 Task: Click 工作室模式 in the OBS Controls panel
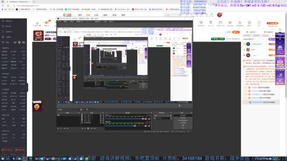(x=183, y=123)
